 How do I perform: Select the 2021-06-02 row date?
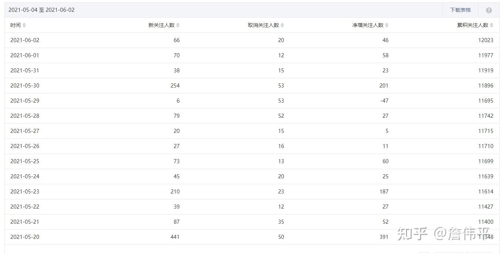click(x=25, y=40)
